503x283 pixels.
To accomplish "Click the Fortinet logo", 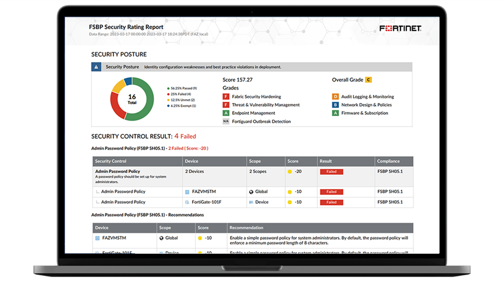I will [400, 29].
